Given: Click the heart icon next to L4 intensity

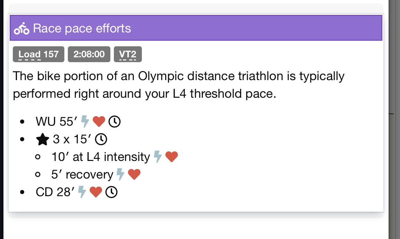Looking at the screenshot, I should click(171, 157).
